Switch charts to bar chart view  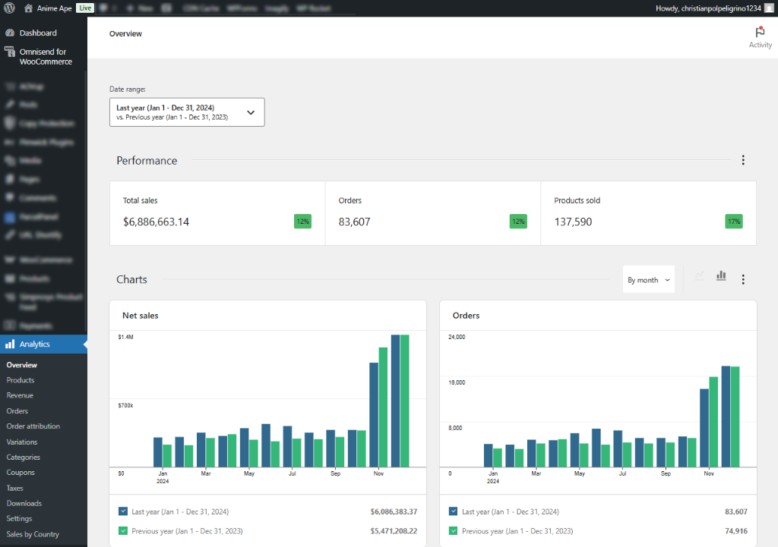coord(721,276)
